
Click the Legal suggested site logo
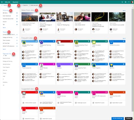tap(24, 94)
